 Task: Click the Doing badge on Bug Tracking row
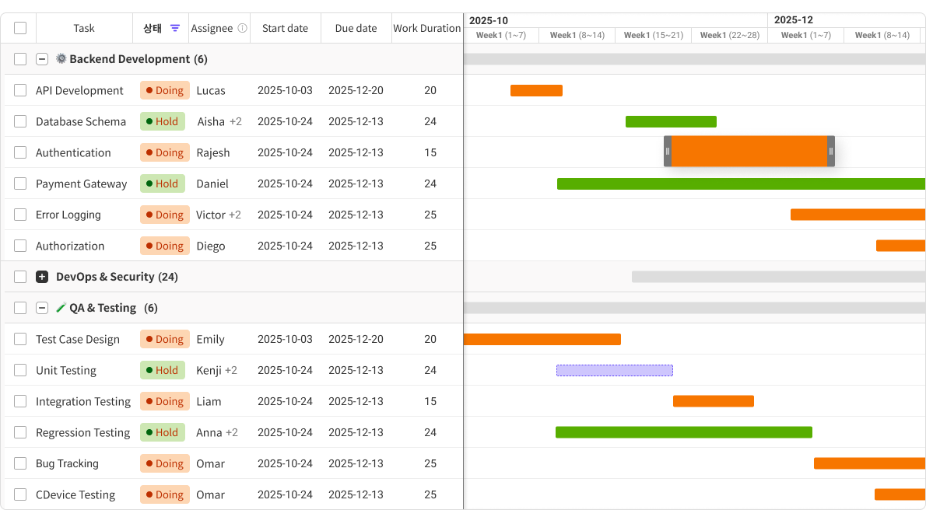pyautogui.click(x=164, y=463)
